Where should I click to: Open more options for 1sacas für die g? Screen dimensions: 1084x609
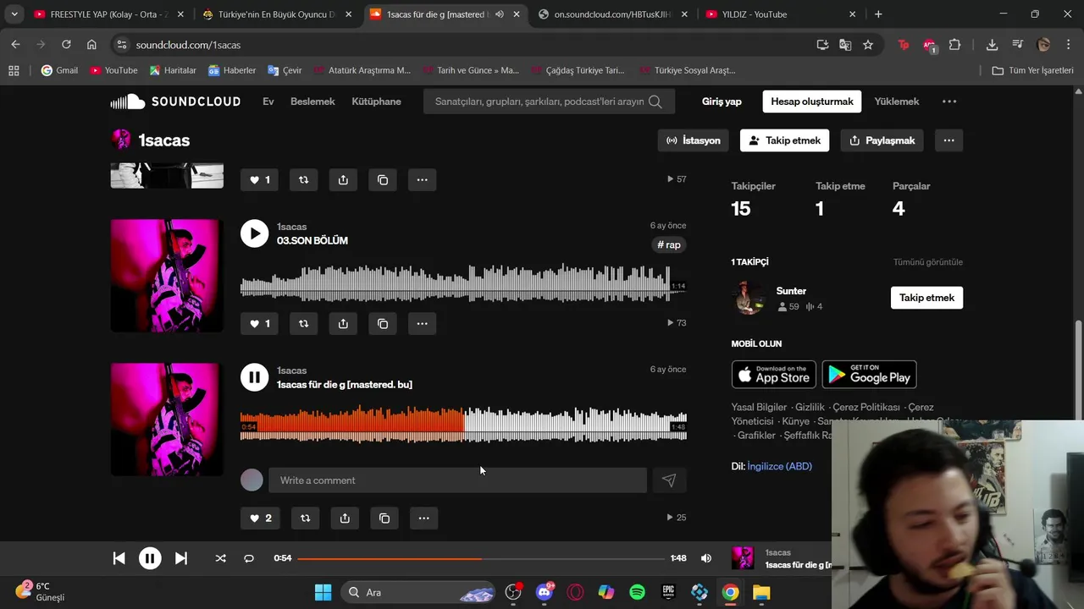(423, 518)
